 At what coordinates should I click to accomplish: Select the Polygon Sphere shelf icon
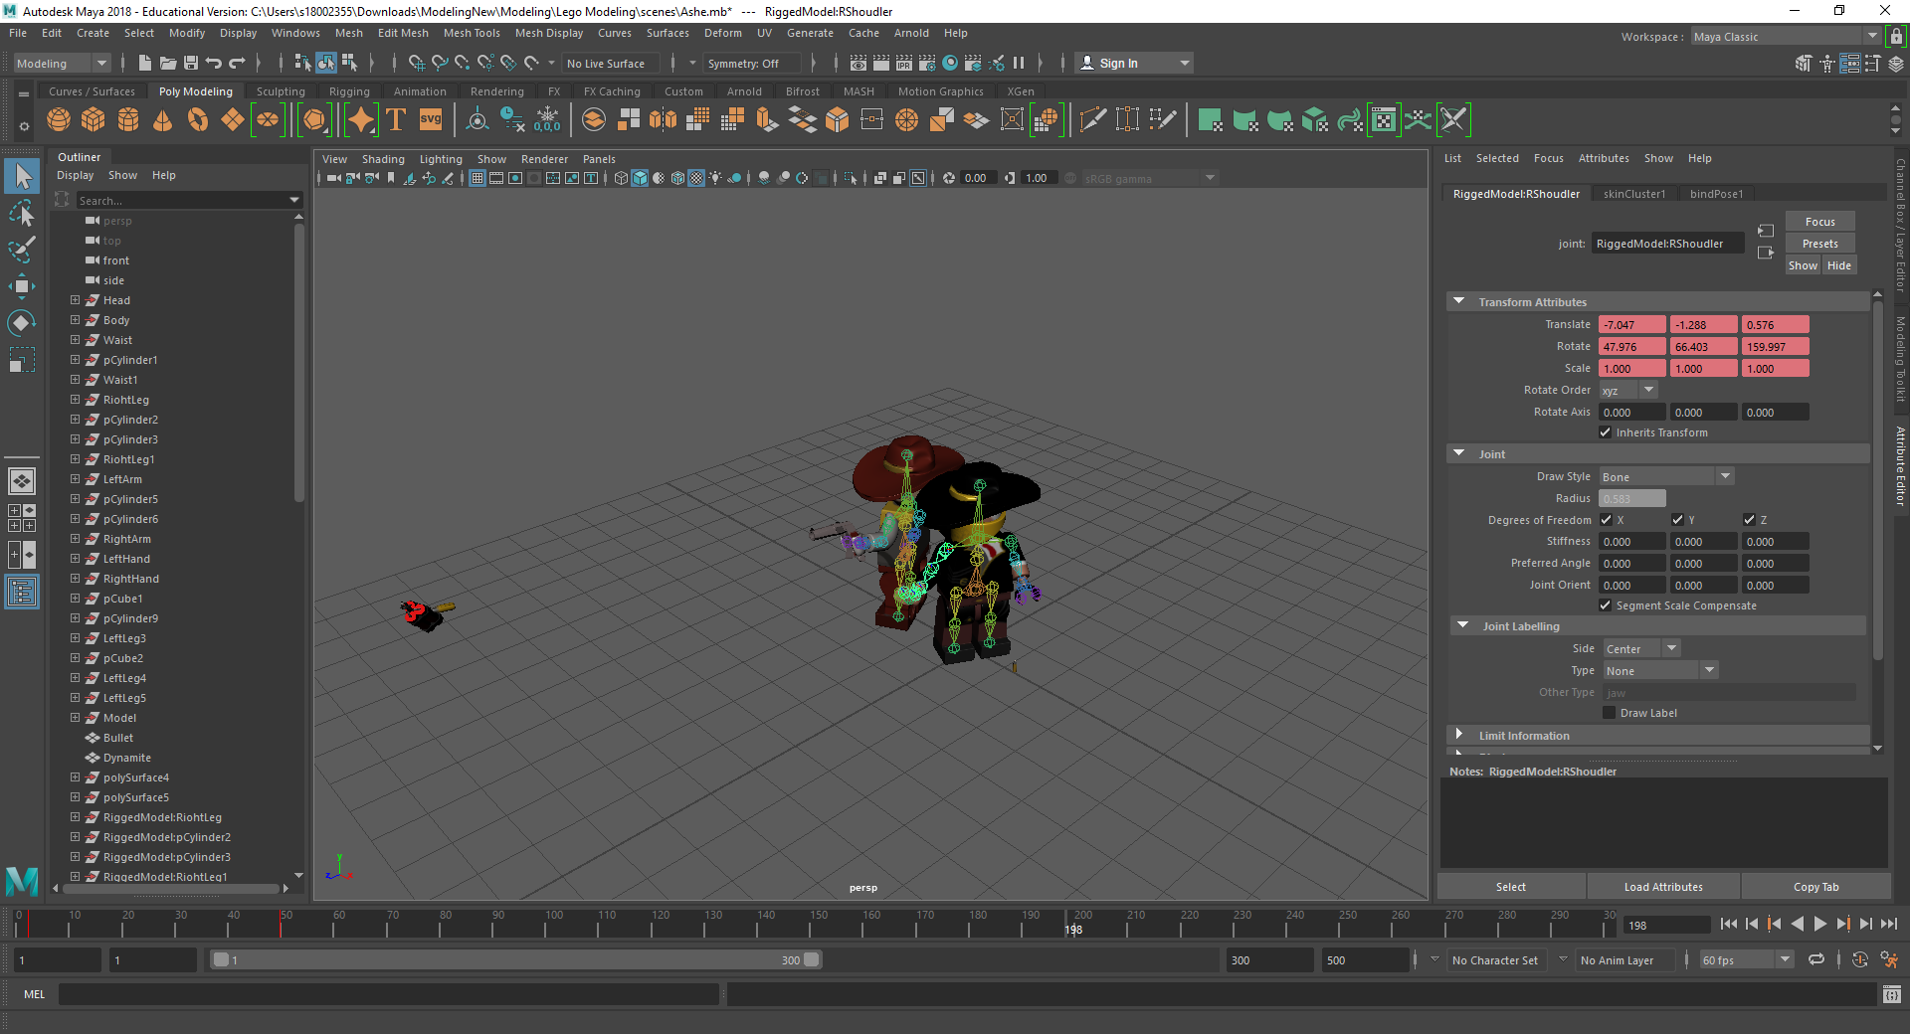click(59, 120)
